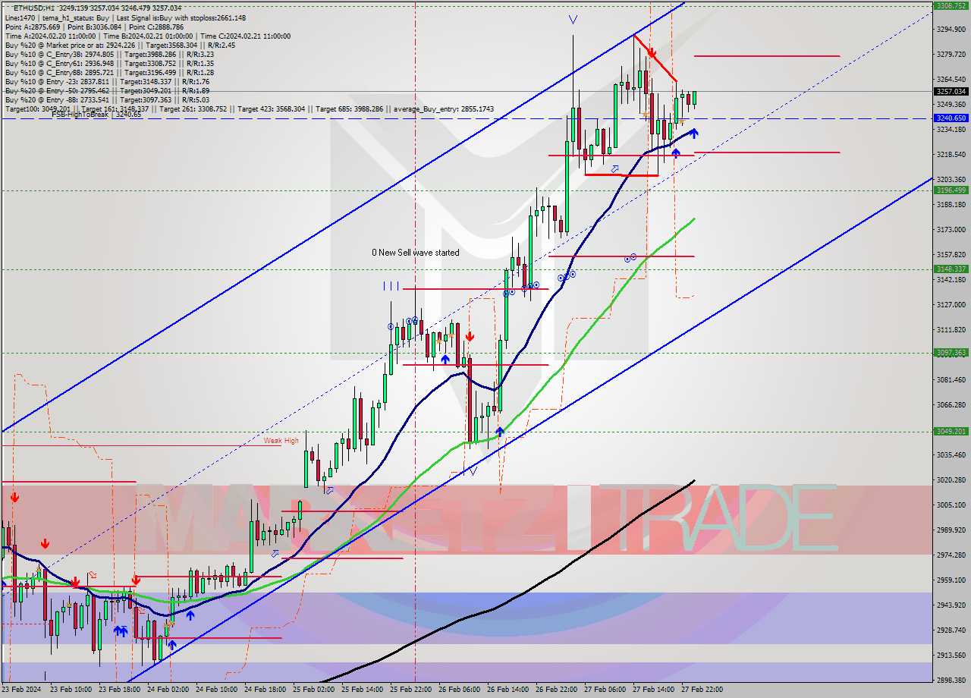Select the 3127.000 price axis value

pos(951,304)
